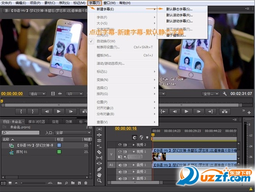This screenshot has height=192, width=255.
Task: Switch to the 媒体浏览器 tab
Action: pyautogui.click(x=37, y=121)
